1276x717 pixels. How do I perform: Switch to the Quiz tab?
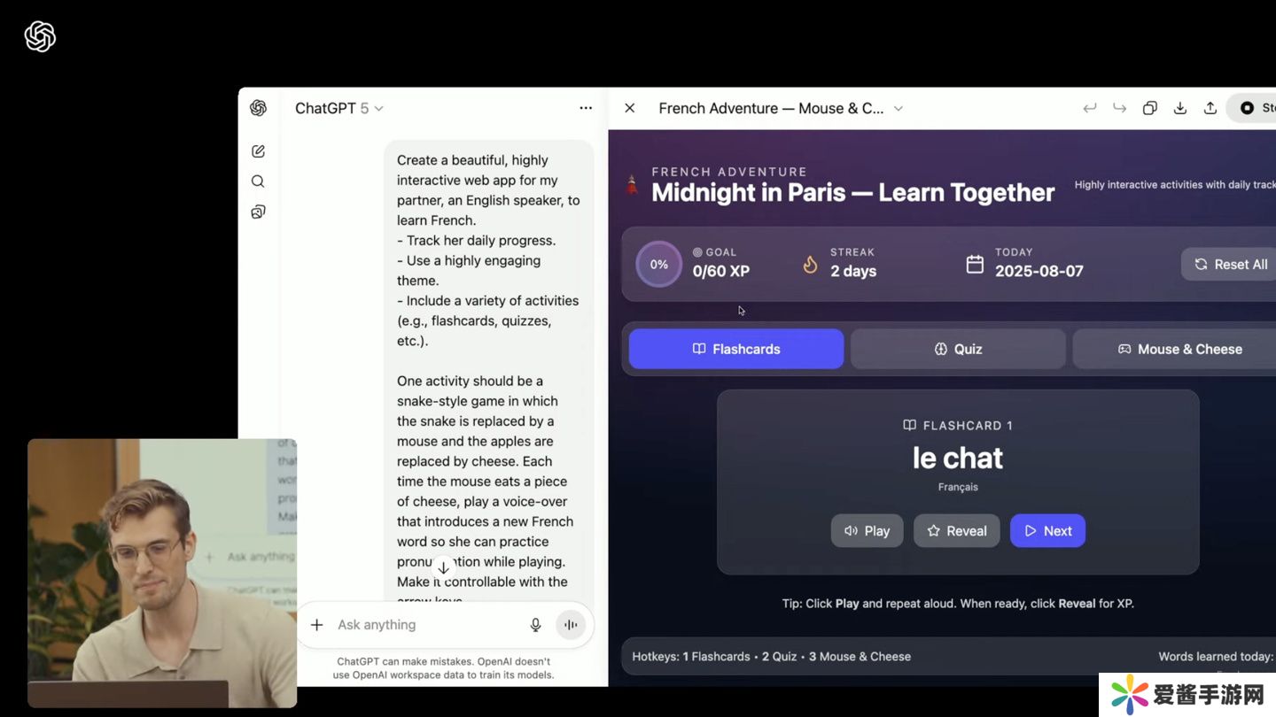pyautogui.click(x=958, y=349)
